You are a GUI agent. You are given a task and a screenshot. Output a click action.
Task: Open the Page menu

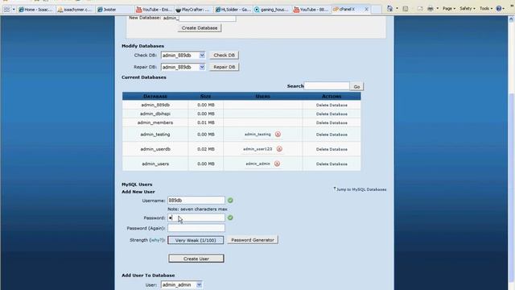point(449,9)
